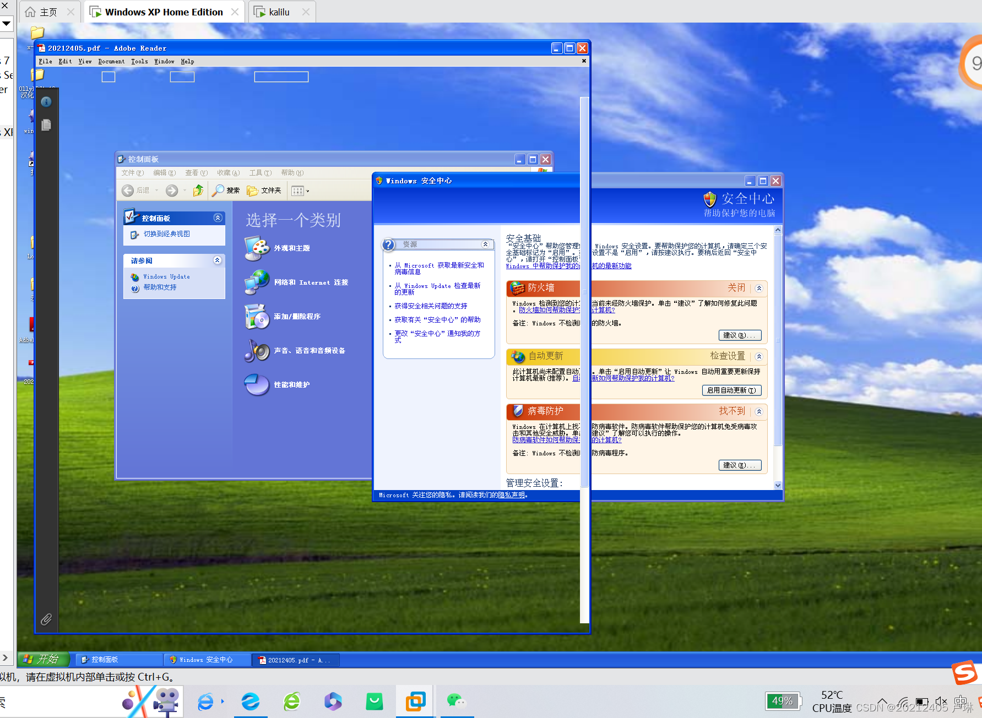Image resolution: width=982 pixels, height=718 pixels.
Task: Open the Adobe Reader View menu
Action: (85, 62)
